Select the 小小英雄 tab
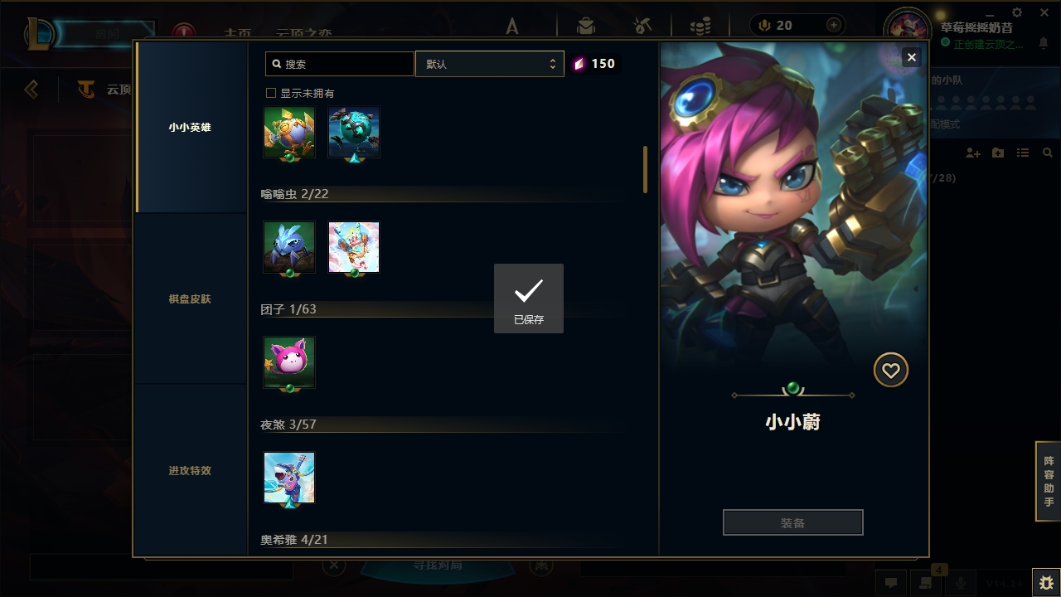Image resolution: width=1061 pixels, height=597 pixels. coord(191,127)
